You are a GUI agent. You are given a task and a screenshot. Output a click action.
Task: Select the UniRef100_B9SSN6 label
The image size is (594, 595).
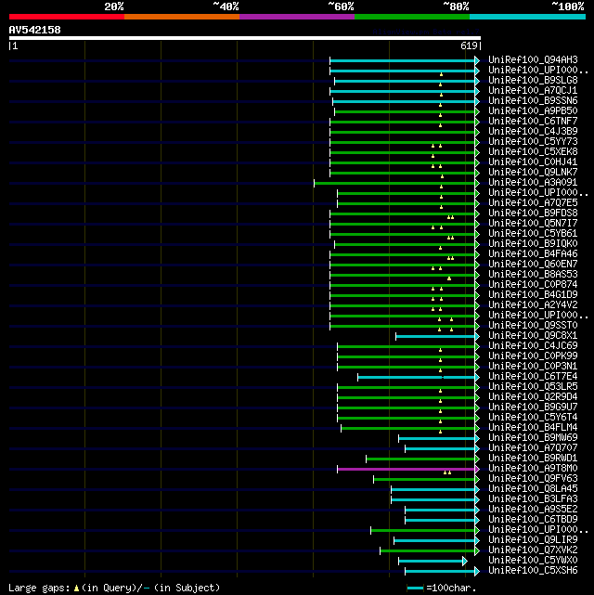[x=533, y=101]
